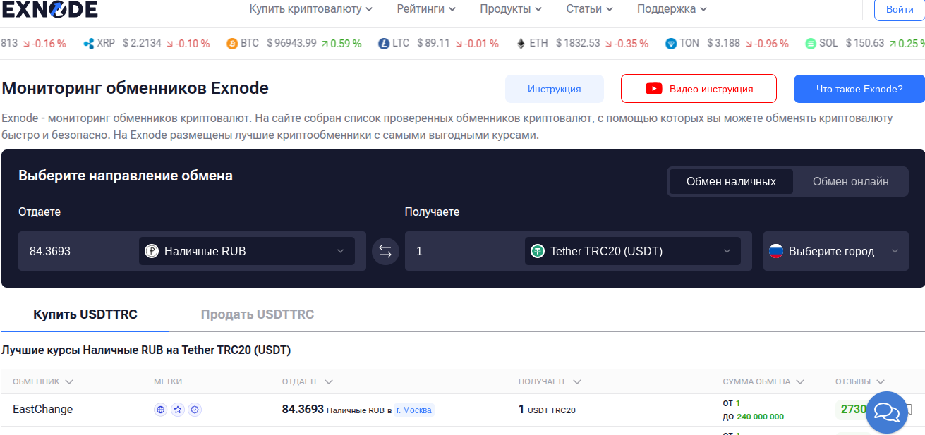Screen dimensions: 925x435
Task: Open the Видео инструкция button
Action: (699, 89)
